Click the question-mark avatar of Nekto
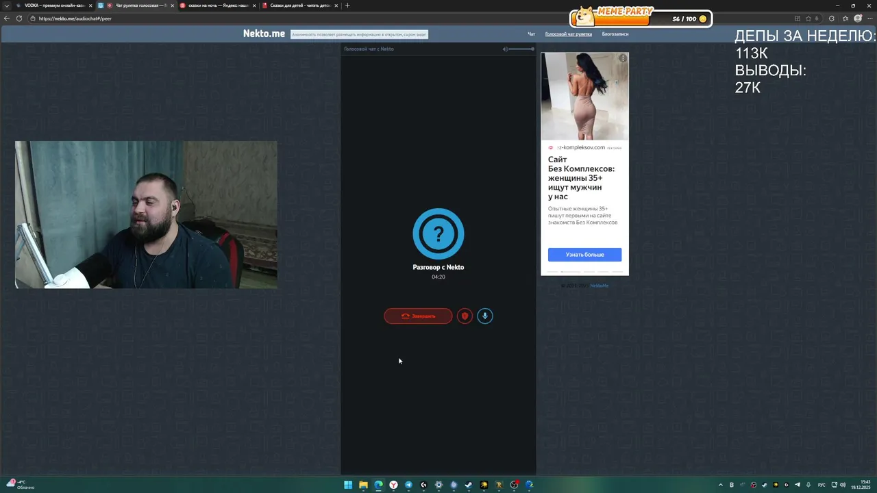 tap(438, 233)
